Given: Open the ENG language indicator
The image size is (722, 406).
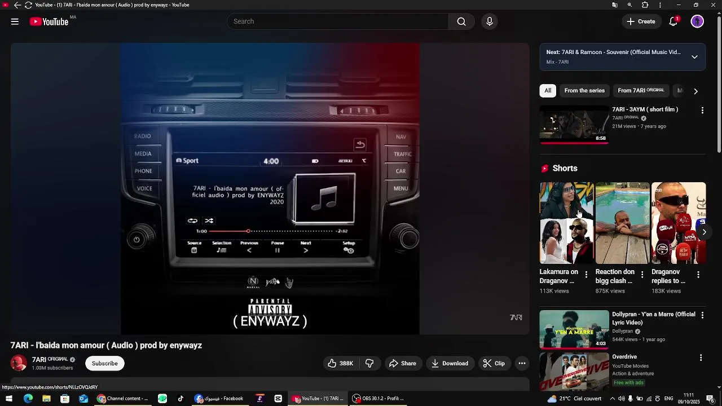Looking at the screenshot, I should (668, 399).
